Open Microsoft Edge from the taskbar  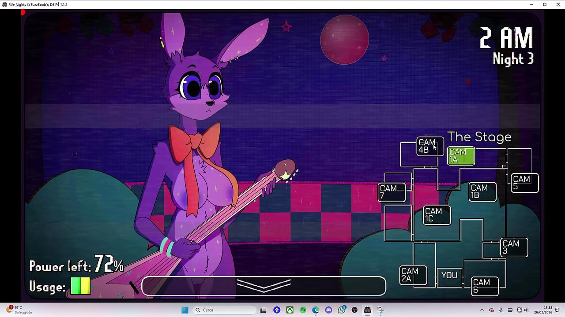pyautogui.click(x=316, y=310)
